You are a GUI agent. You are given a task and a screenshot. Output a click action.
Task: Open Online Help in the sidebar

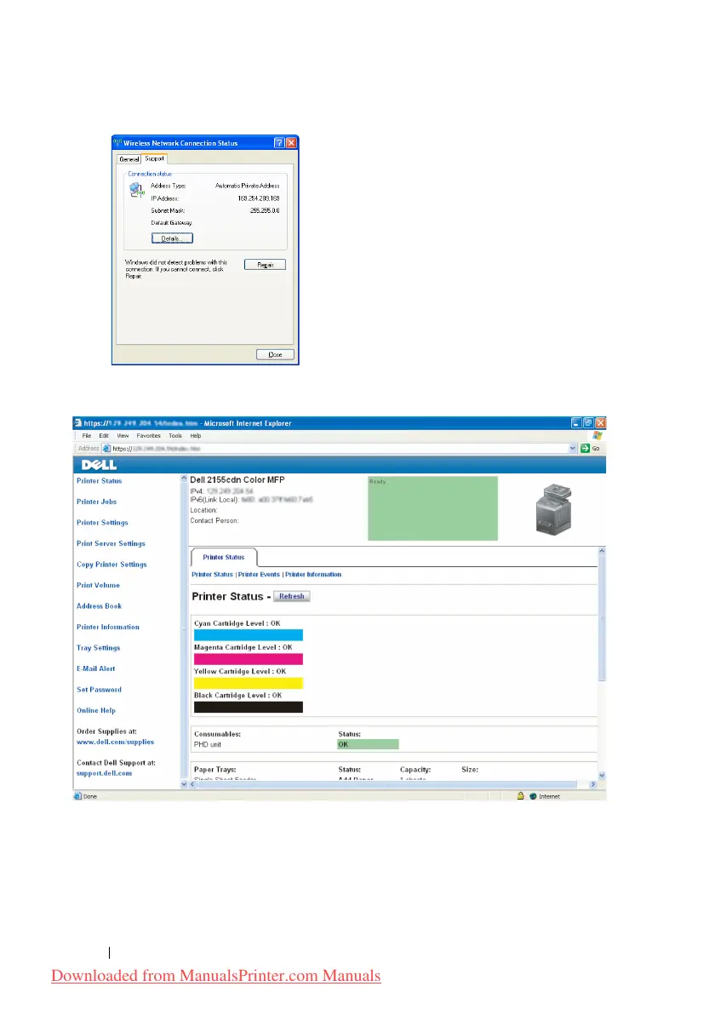tap(96, 710)
